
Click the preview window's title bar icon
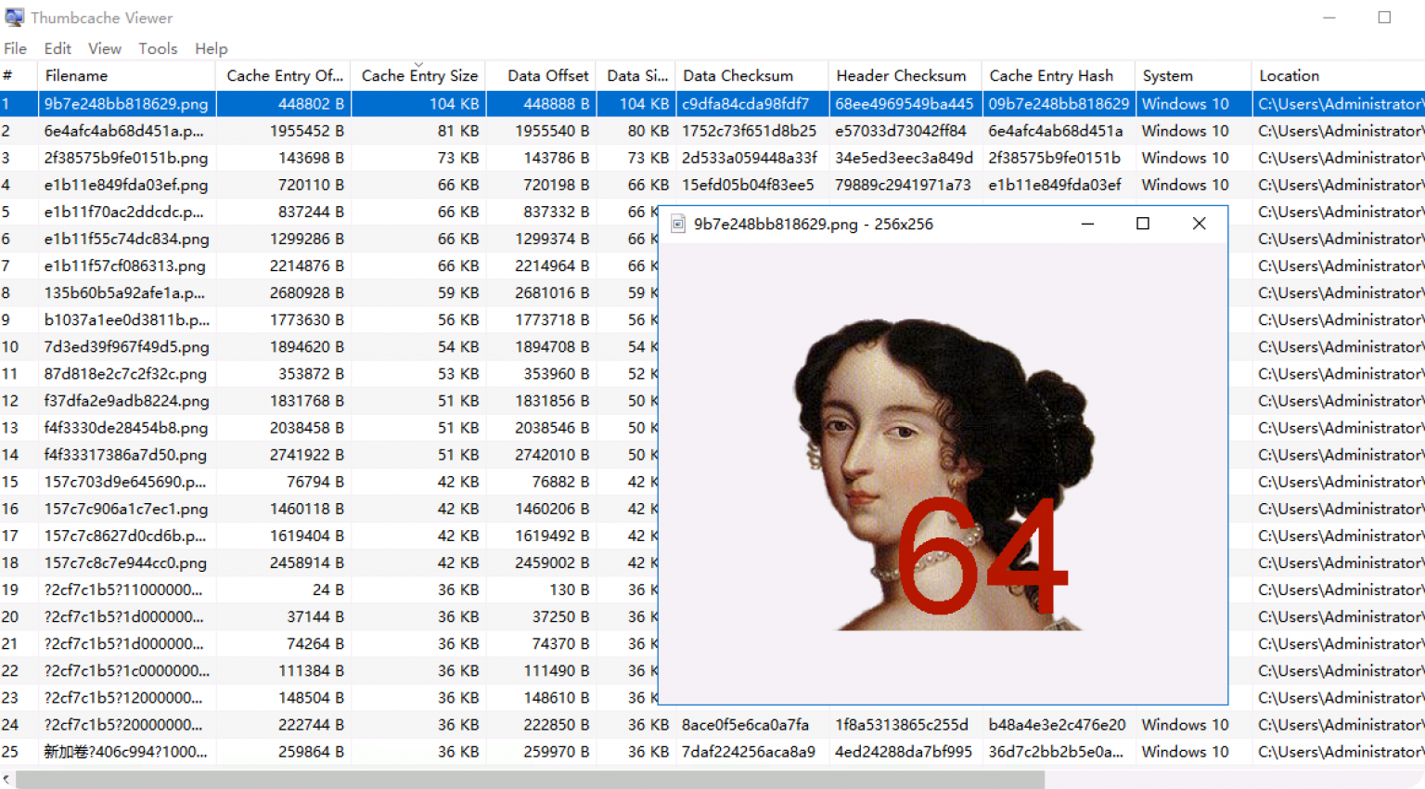tap(676, 224)
